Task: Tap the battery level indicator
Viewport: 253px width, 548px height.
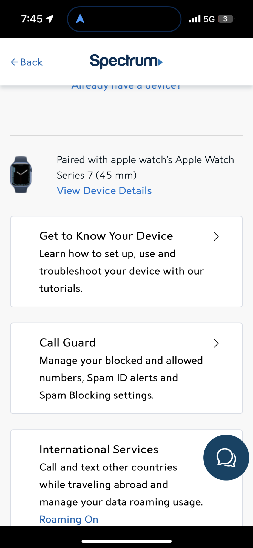Action: pyautogui.click(x=226, y=19)
